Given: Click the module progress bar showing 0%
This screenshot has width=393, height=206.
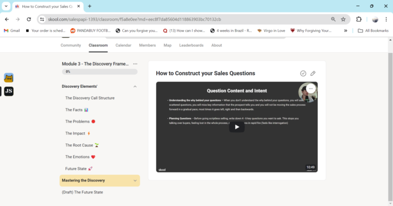Looking at the screenshot, I should (99, 71).
